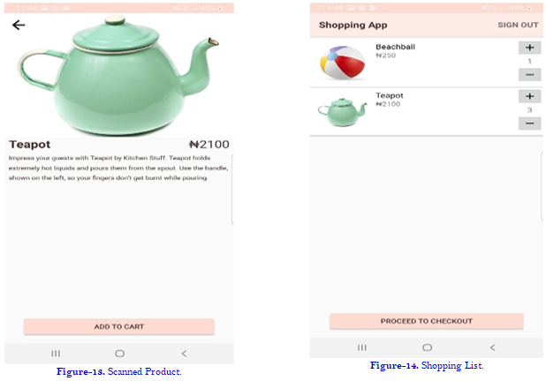Decrease Teapot quantity with minus button
The height and width of the screenshot is (381, 546).
[529, 123]
